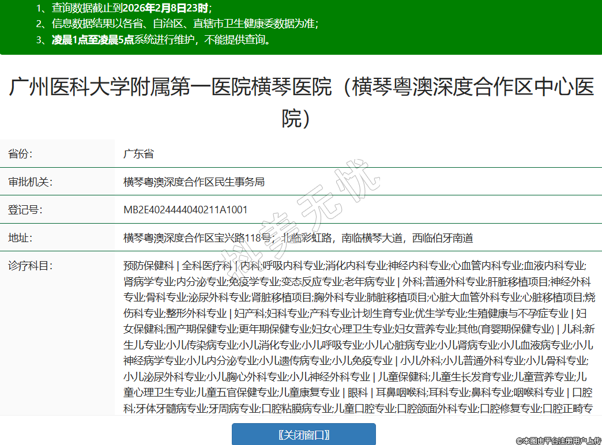This screenshot has height=445, width=602.
Task: Click the 横琴粤澳深度合作区民生事务局 value
Action: (x=194, y=182)
